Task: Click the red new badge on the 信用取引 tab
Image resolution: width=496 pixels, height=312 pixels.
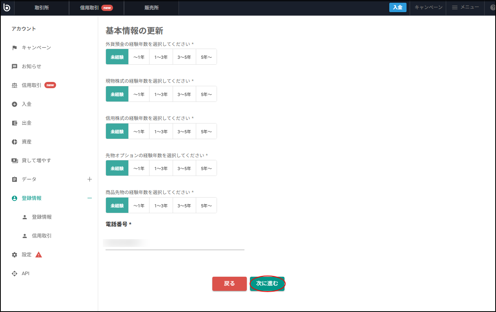Action: point(107,7)
